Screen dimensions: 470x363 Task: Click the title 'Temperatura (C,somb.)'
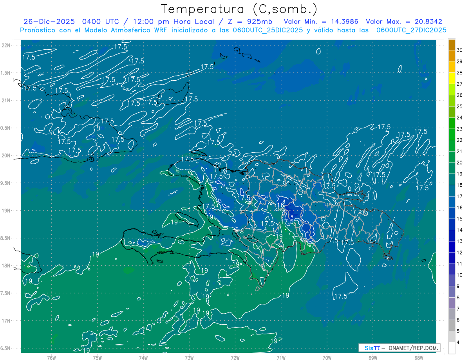[239, 9]
